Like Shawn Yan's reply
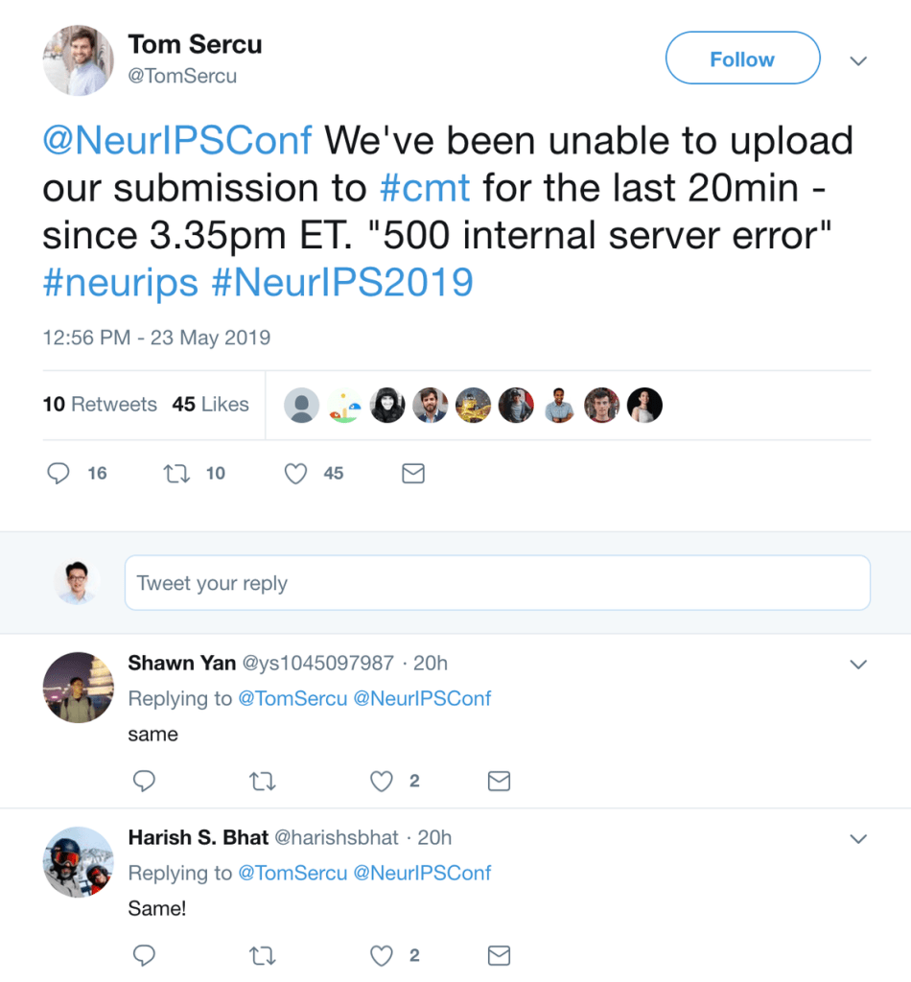 coord(380,781)
